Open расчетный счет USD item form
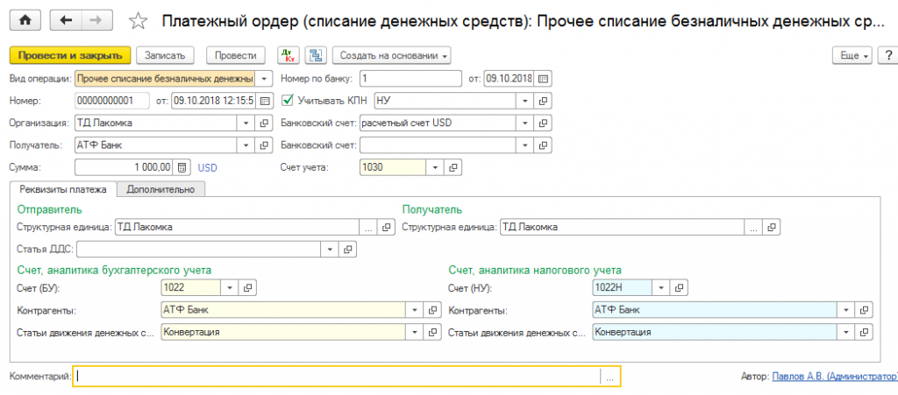The width and height of the screenshot is (898, 395). click(x=544, y=123)
